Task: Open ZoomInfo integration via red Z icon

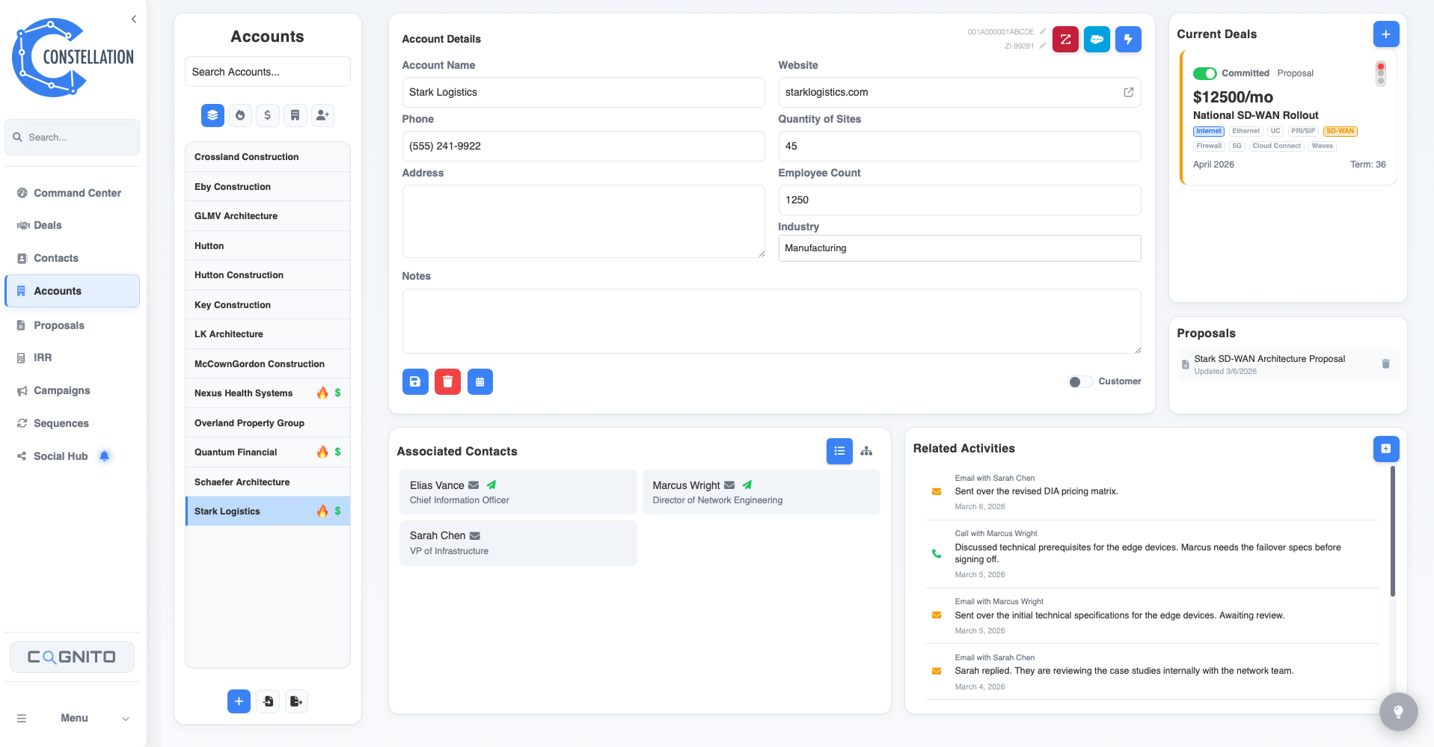Action: [x=1065, y=39]
